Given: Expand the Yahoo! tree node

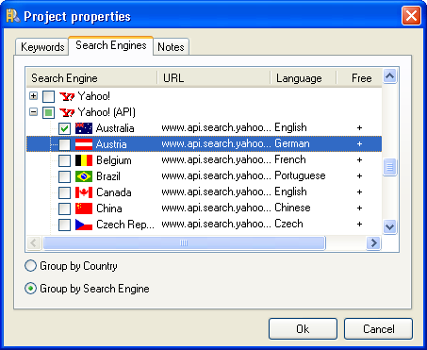Looking at the screenshot, I should pos(33,95).
